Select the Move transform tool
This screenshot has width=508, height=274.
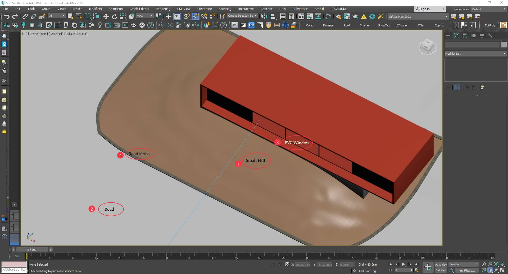[106, 17]
